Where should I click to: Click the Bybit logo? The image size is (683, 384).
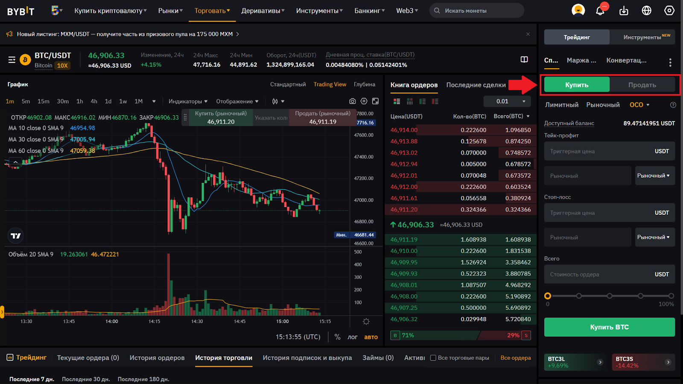[x=20, y=11]
